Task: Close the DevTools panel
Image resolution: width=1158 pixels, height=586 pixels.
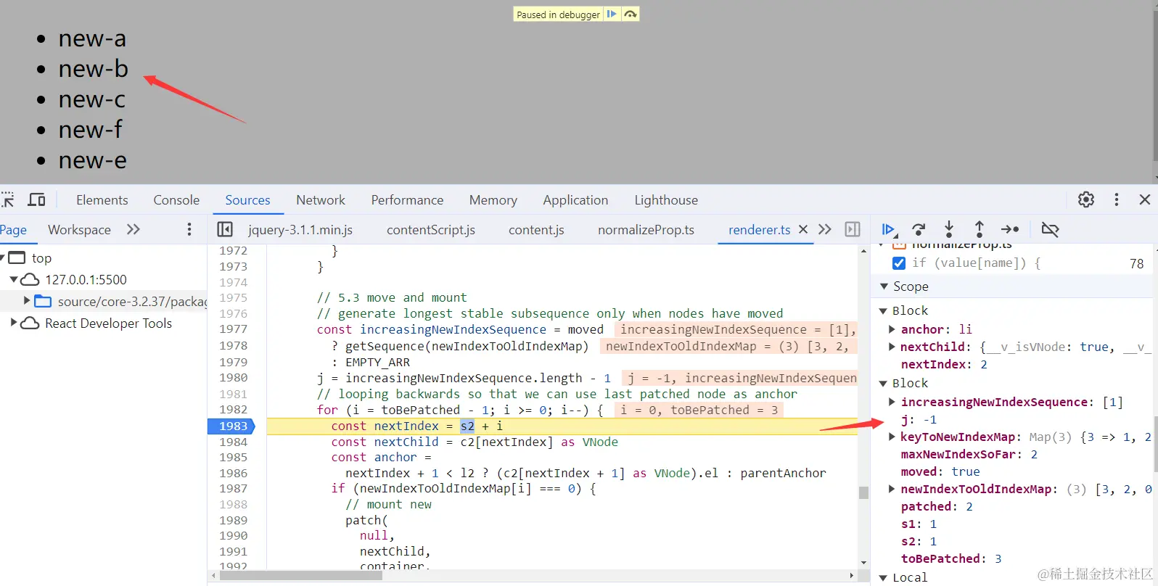Action: pos(1145,199)
